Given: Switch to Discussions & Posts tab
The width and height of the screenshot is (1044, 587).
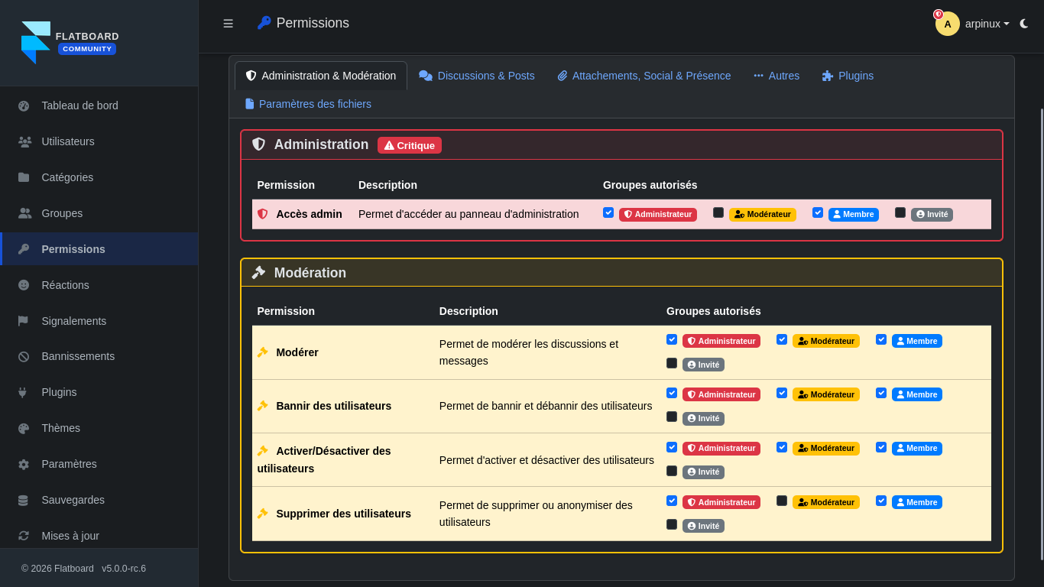Looking at the screenshot, I should coord(476,76).
